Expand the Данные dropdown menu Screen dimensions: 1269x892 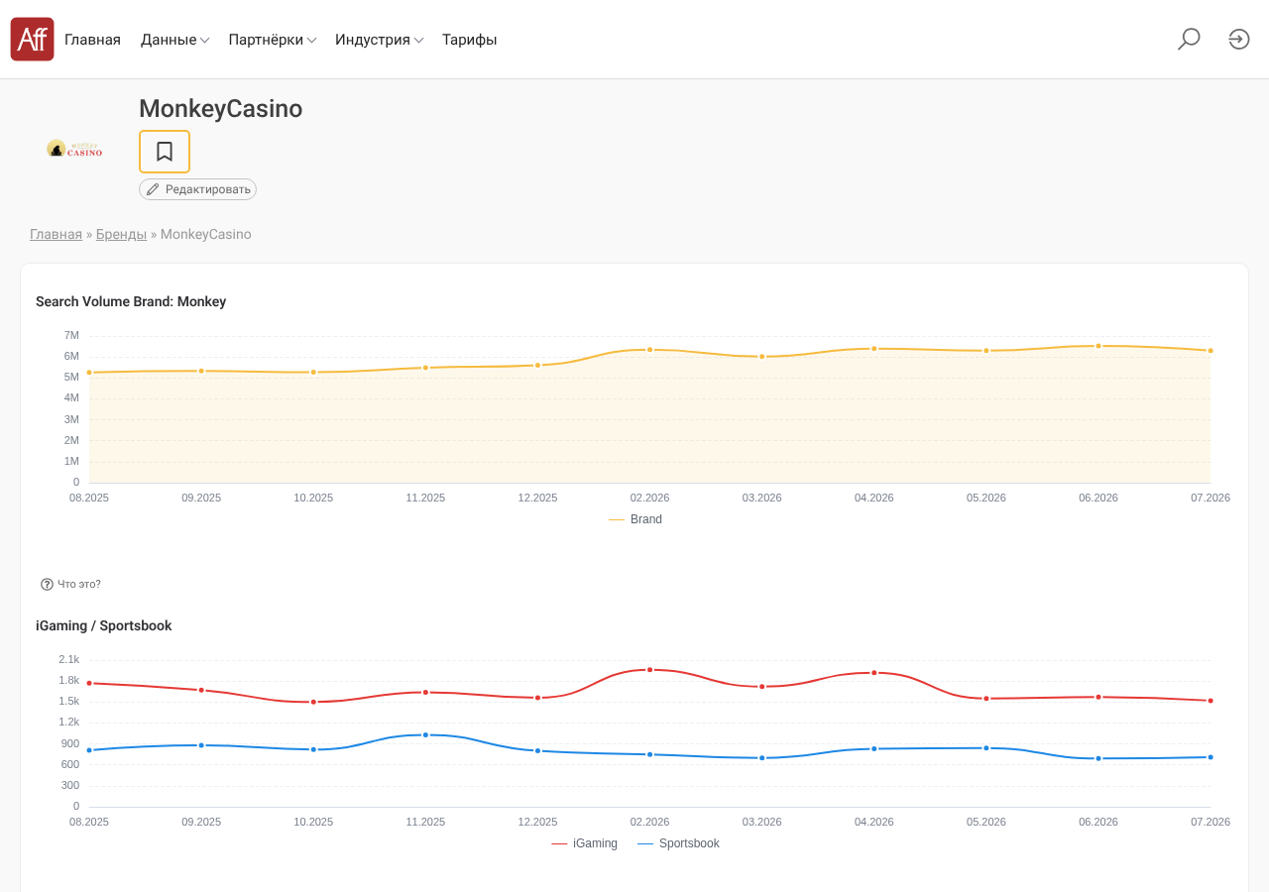pos(174,40)
